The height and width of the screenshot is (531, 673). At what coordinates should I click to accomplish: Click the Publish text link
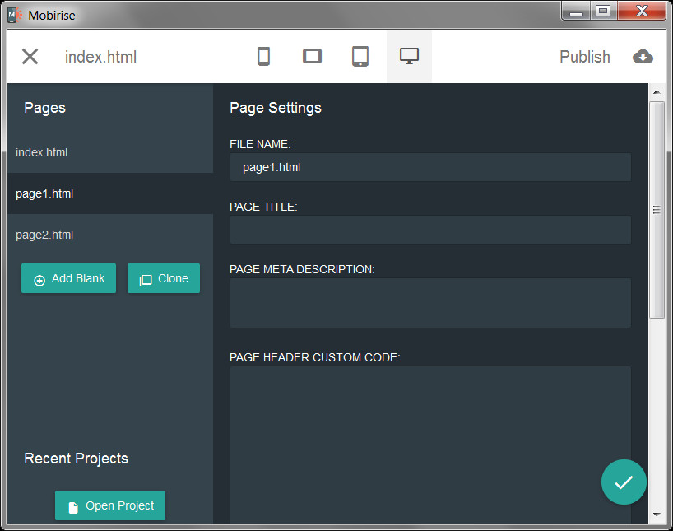pos(584,57)
